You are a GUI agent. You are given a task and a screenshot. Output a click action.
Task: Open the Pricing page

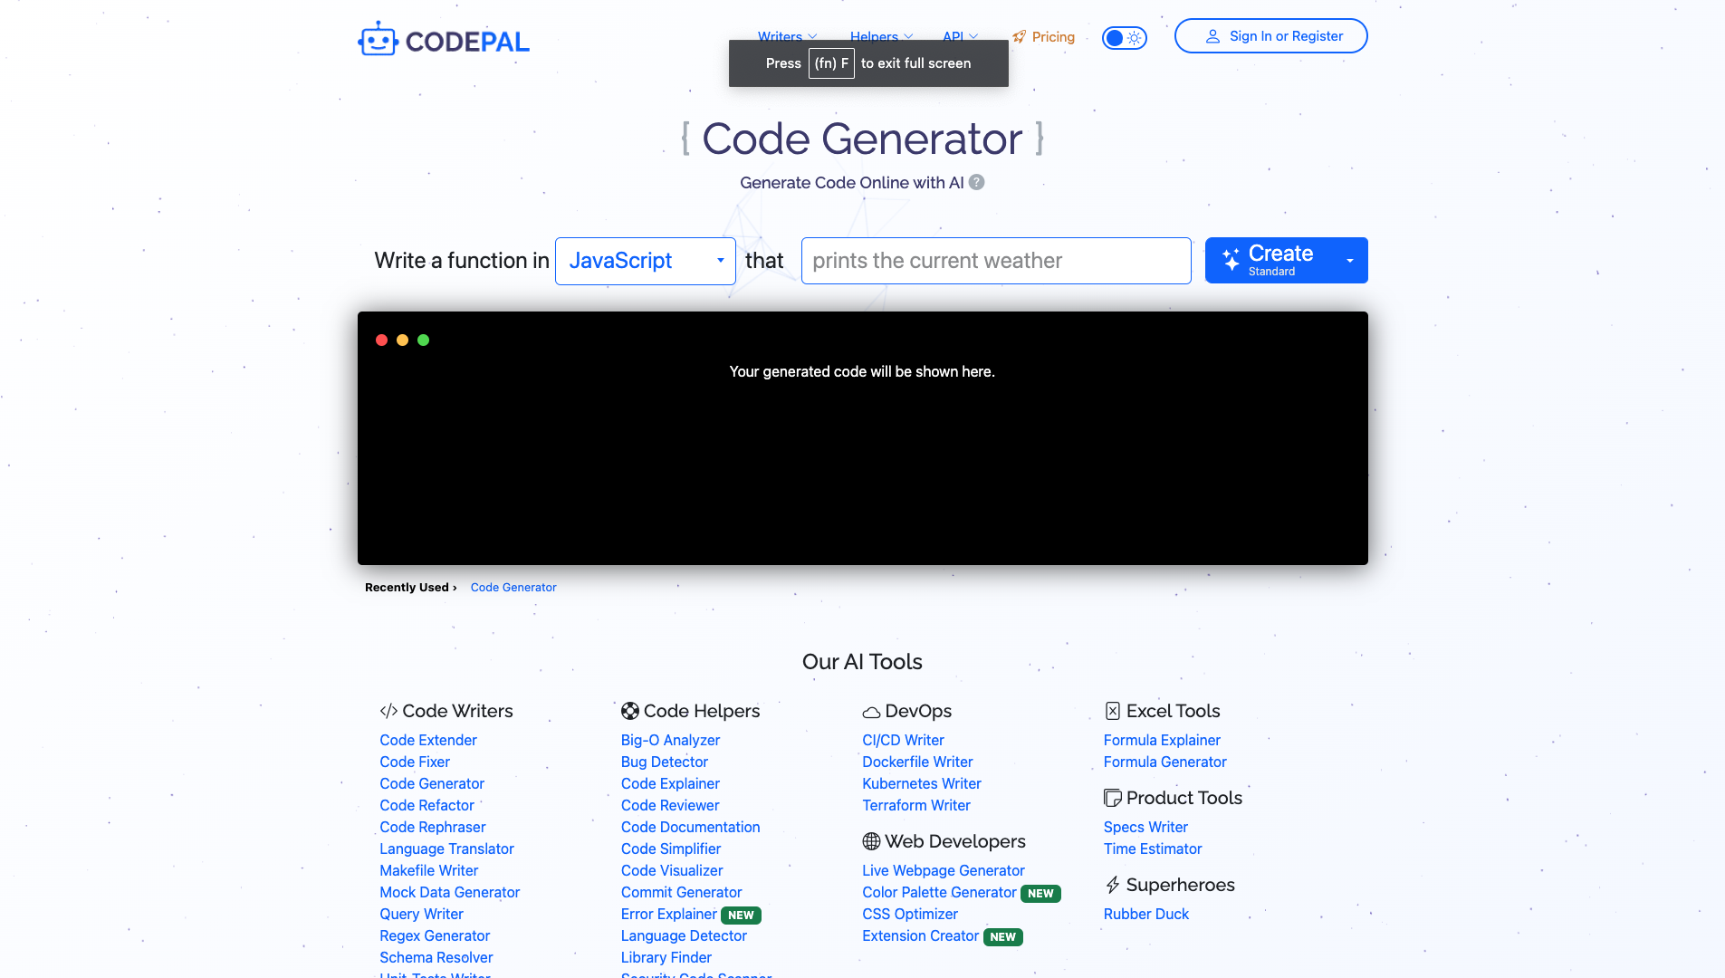[1044, 37]
